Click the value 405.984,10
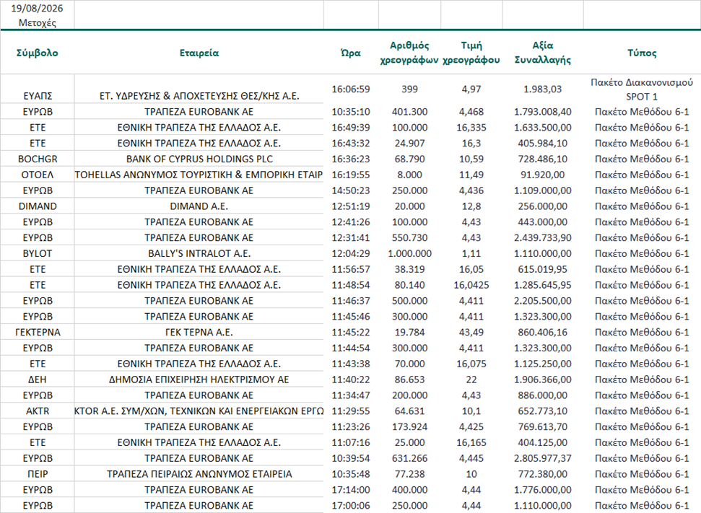This screenshot has width=701, height=513. coord(543,143)
